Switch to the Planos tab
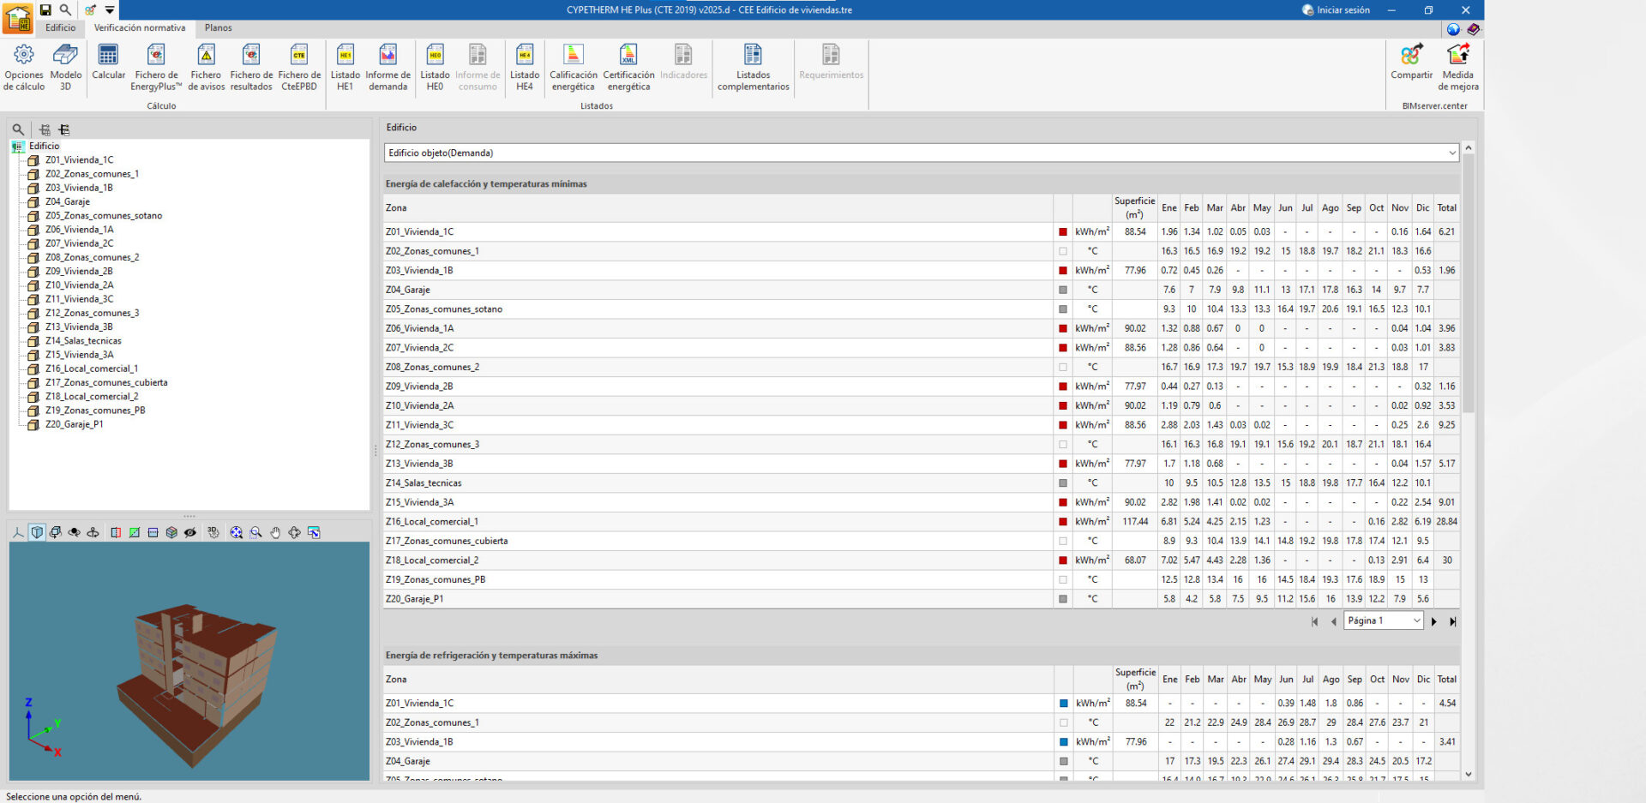This screenshot has width=1646, height=803. click(x=218, y=28)
